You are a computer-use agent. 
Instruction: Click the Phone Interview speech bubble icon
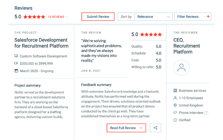[175, 112]
